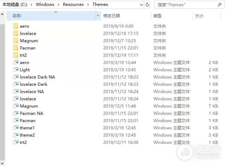Click the Magnum folder icon
This screenshot has height=166, width=226.
[x=16, y=40]
